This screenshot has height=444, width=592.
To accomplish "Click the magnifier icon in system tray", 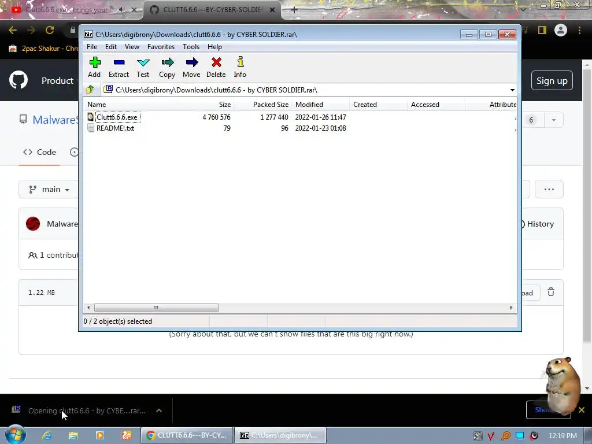I will (x=505, y=436).
